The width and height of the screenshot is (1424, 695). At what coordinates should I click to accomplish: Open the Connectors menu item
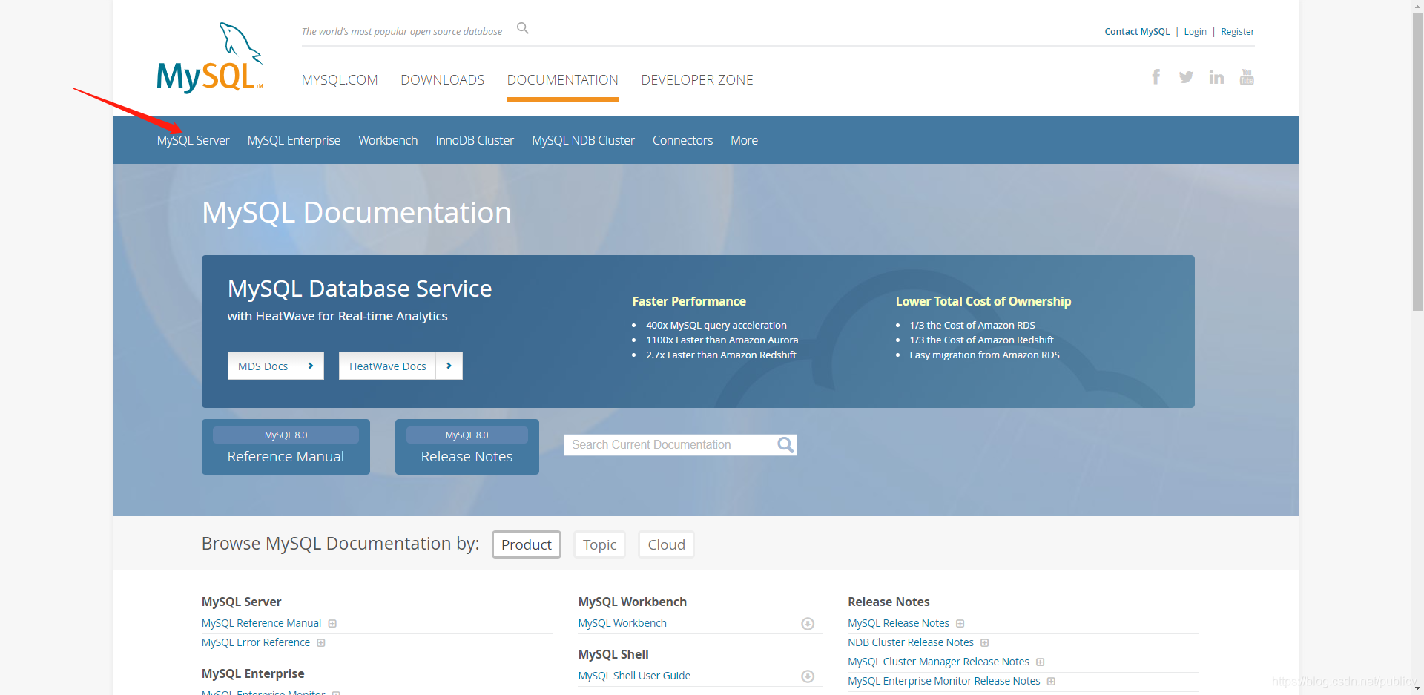(682, 140)
